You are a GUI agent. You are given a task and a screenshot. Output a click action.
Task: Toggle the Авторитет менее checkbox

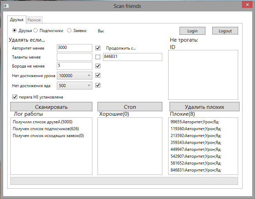click(x=98, y=48)
